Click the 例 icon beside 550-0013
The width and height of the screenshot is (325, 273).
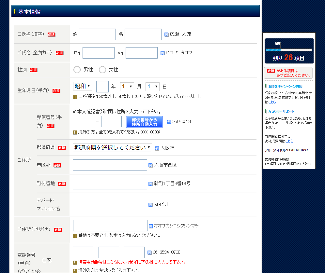click(x=169, y=122)
